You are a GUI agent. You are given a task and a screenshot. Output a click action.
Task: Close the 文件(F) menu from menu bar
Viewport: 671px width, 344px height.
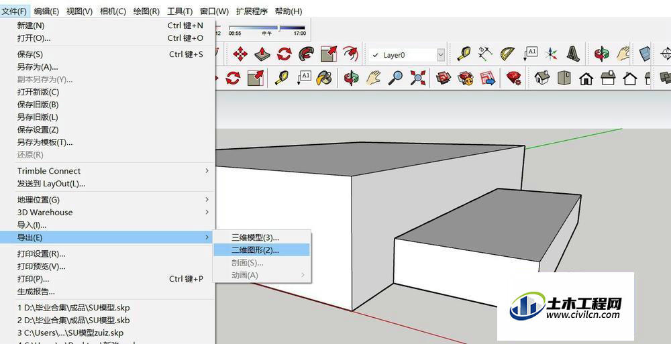click(x=14, y=11)
